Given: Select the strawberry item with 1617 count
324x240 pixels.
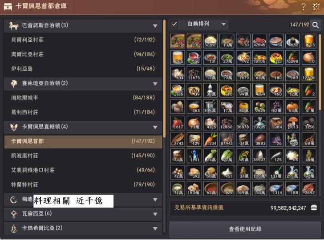Looking at the screenshot, I should pyautogui.click(x=178, y=123).
